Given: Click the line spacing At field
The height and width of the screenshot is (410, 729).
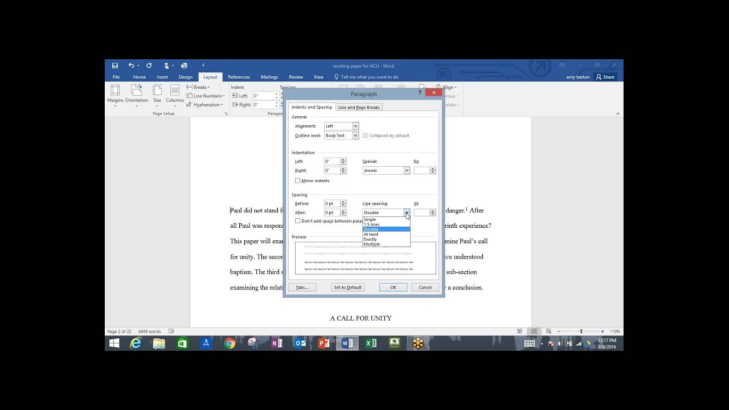Looking at the screenshot, I should coord(421,212).
